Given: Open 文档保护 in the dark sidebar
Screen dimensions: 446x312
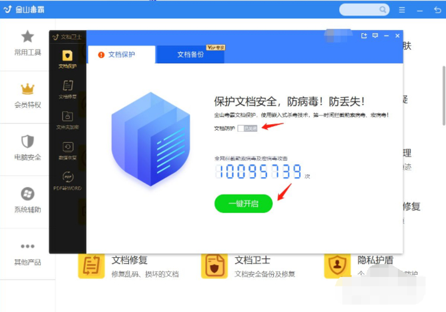Looking at the screenshot, I should (68, 59).
